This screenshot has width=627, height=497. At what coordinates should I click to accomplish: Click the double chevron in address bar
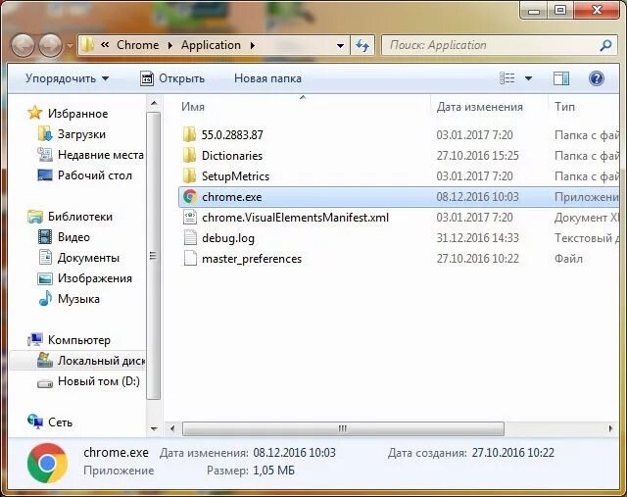[x=105, y=45]
